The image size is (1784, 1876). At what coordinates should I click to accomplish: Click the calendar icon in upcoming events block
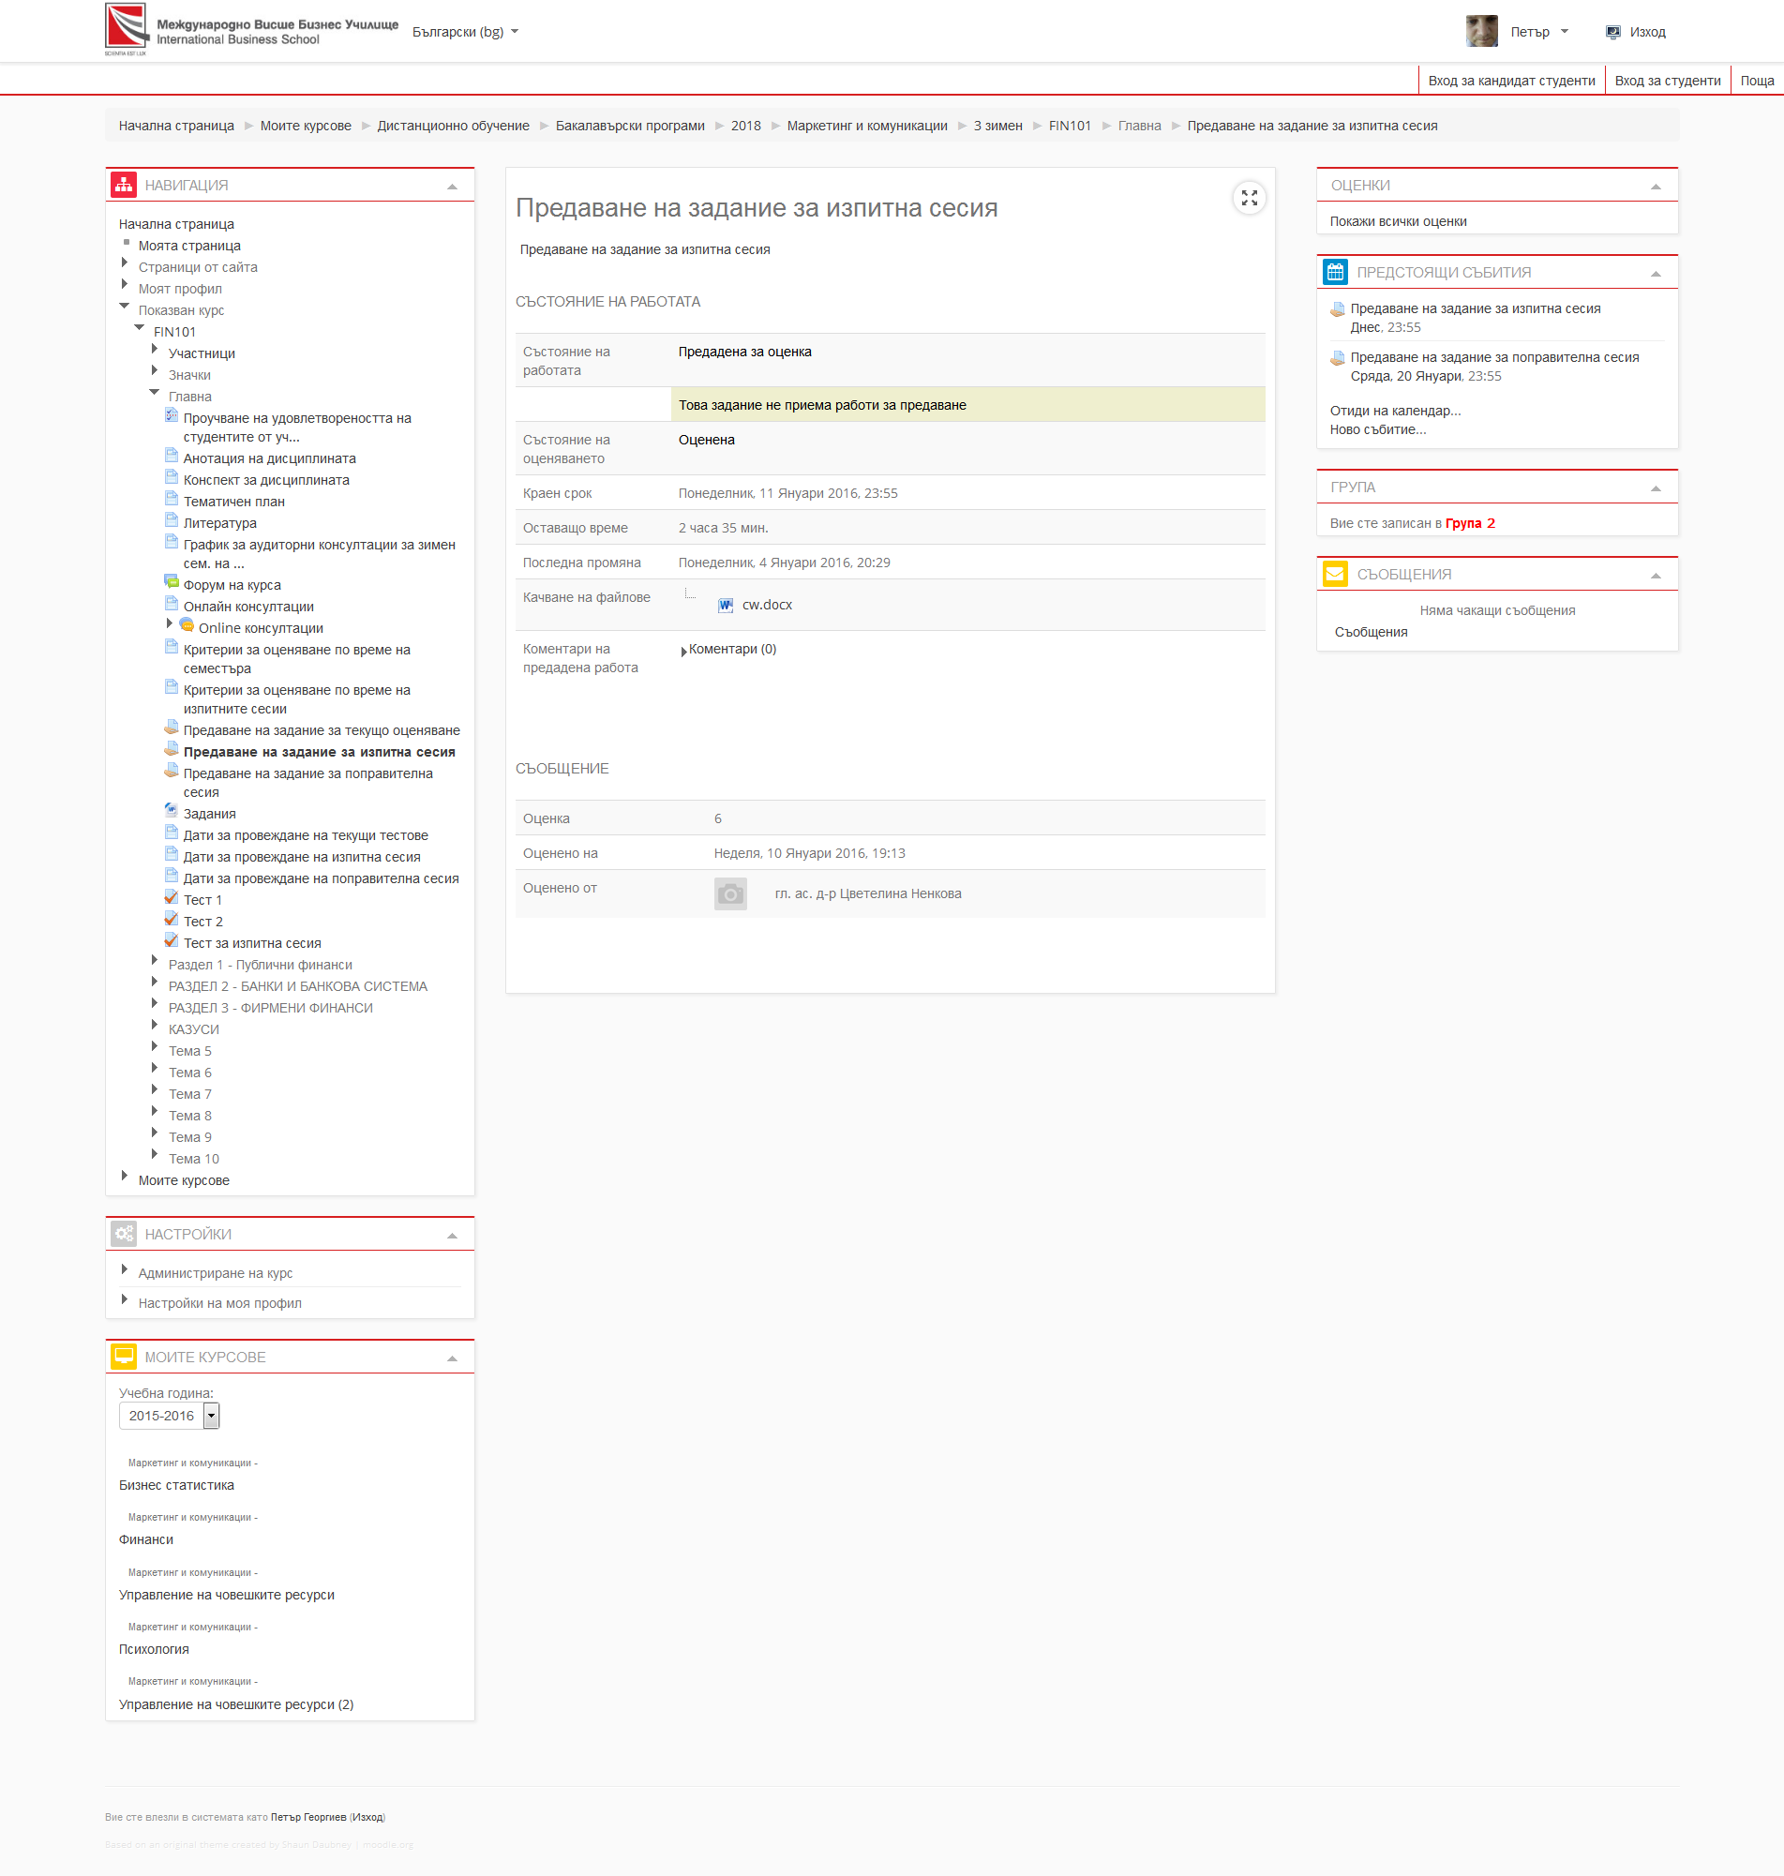point(1335,273)
